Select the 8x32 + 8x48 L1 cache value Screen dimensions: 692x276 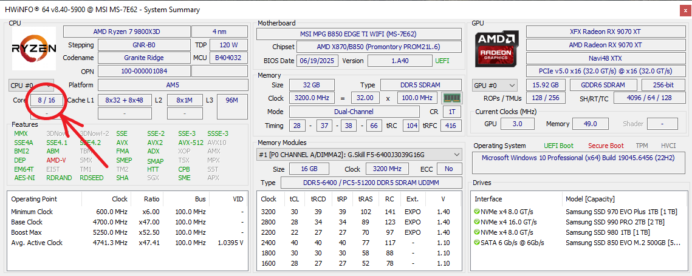124,100
